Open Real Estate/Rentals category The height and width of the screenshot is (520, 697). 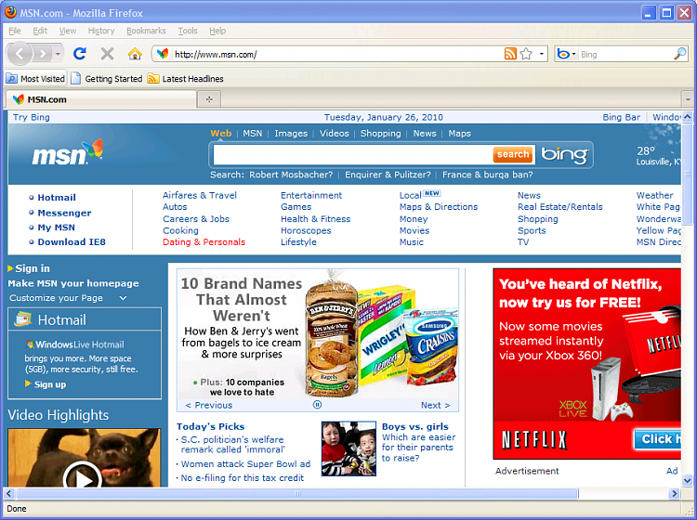click(x=560, y=207)
